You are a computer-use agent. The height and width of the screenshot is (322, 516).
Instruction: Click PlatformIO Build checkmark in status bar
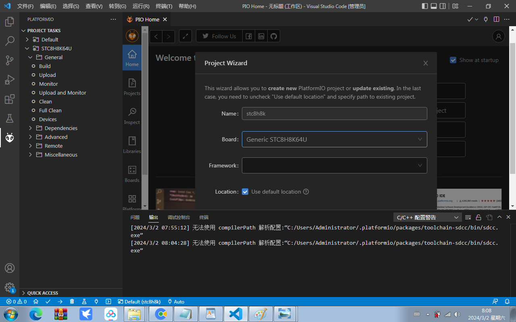click(x=48, y=301)
